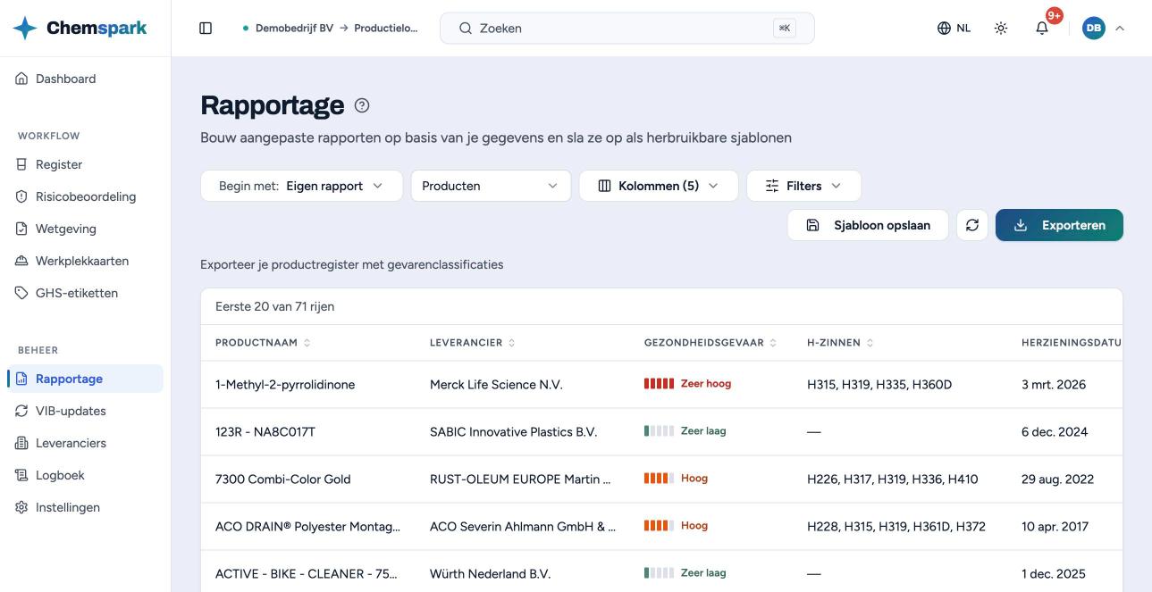The height and width of the screenshot is (592, 1152).
Task: Open Leveranciers section
Action: coord(85,443)
